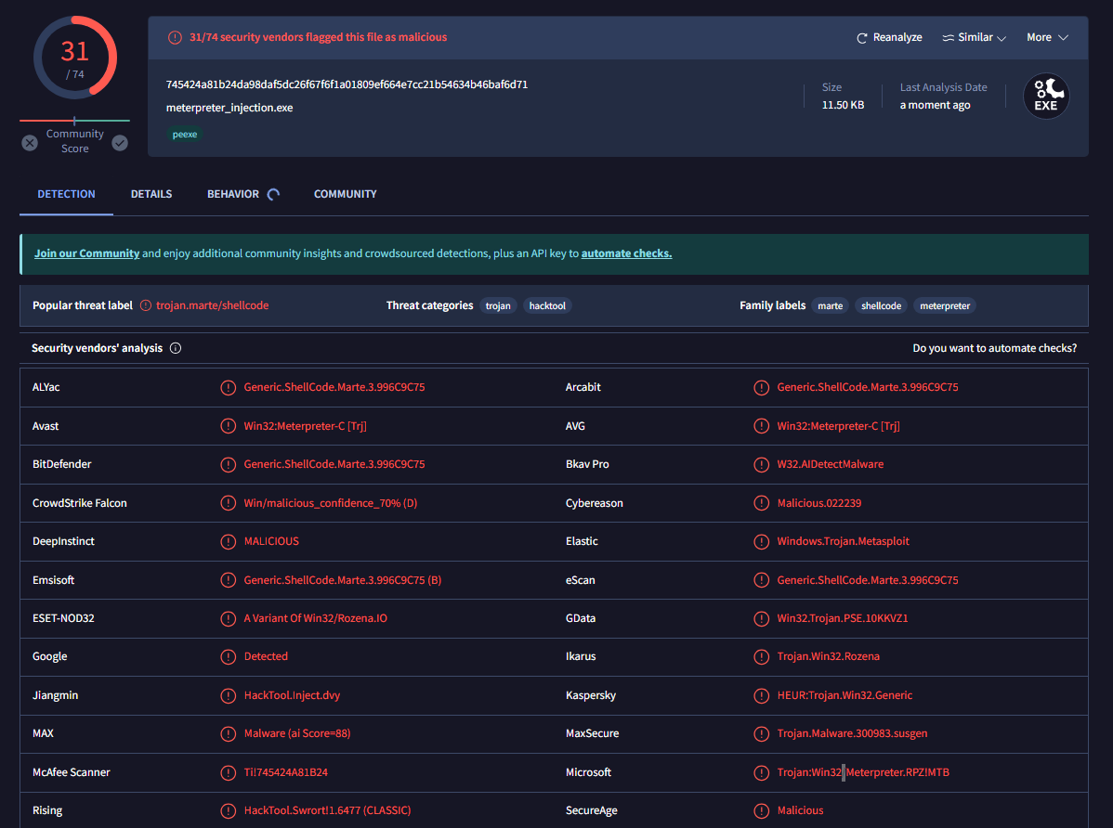Click alert icon next to Kaspersky result
1113x828 pixels.
pos(761,695)
